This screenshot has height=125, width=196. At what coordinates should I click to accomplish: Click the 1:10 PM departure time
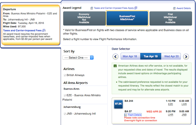tap(171, 101)
